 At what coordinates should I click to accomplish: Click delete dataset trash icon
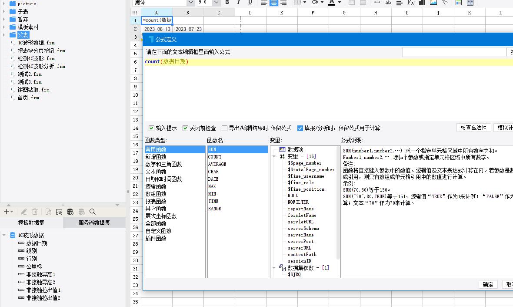35,212
